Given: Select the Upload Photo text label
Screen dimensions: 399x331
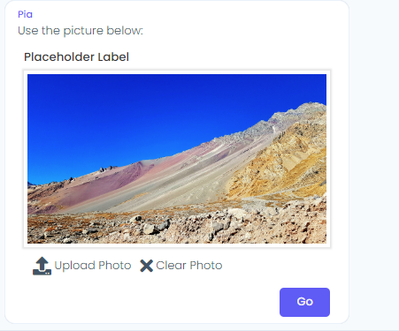Looking at the screenshot, I should [93, 266].
